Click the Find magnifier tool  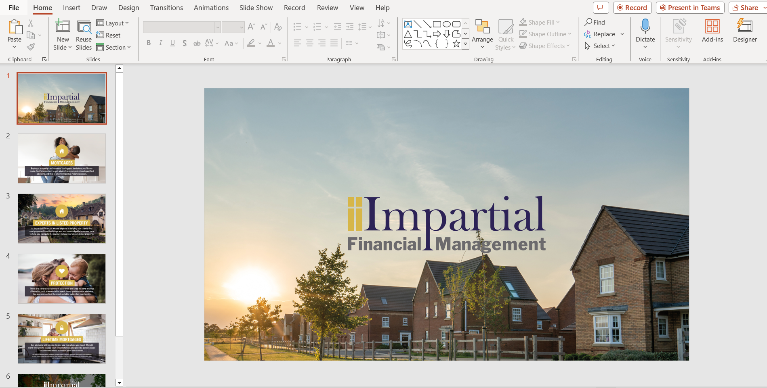(595, 22)
